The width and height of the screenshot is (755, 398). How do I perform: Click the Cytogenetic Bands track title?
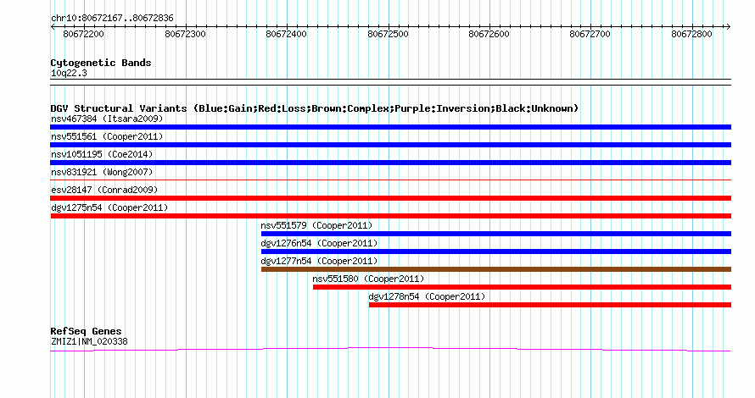click(101, 63)
